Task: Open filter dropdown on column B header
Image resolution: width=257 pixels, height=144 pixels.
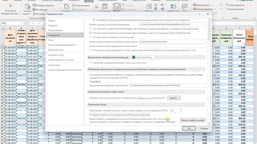Action: click(25, 44)
